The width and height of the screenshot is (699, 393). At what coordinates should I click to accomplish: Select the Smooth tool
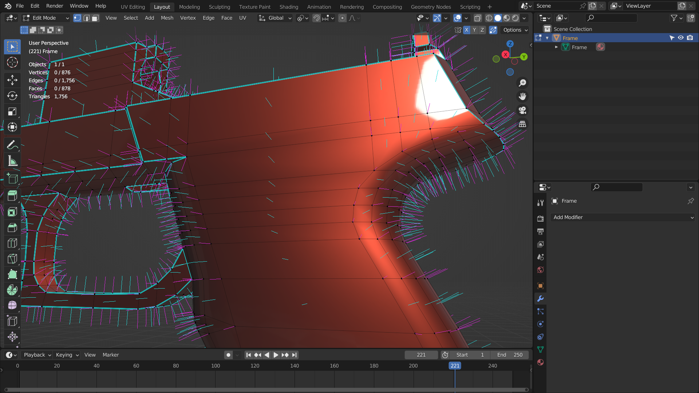[12, 305]
